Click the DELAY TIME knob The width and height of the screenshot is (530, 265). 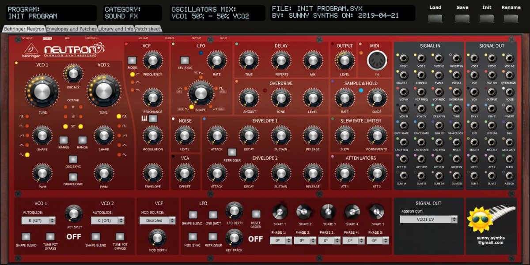pos(249,60)
